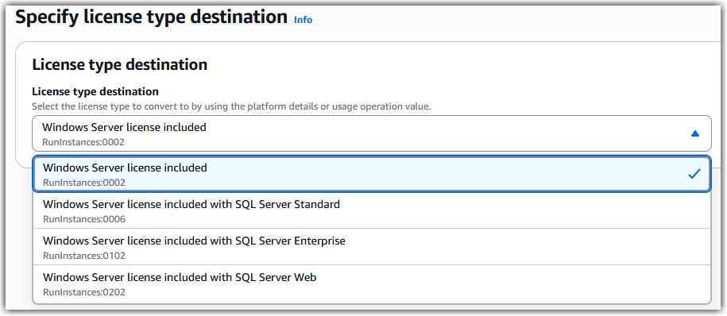Viewport: 727px width, 316px height.
Task: Click the RunInstances:0102 text
Action: click(x=84, y=256)
